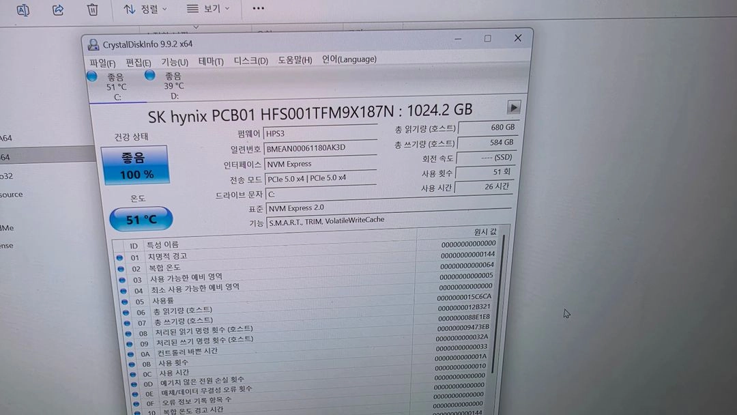This screenshot has width=737, height=415.
Task: Click the firmware field showing HPS3
Action: pyautogui.click(x=320, y=133)
